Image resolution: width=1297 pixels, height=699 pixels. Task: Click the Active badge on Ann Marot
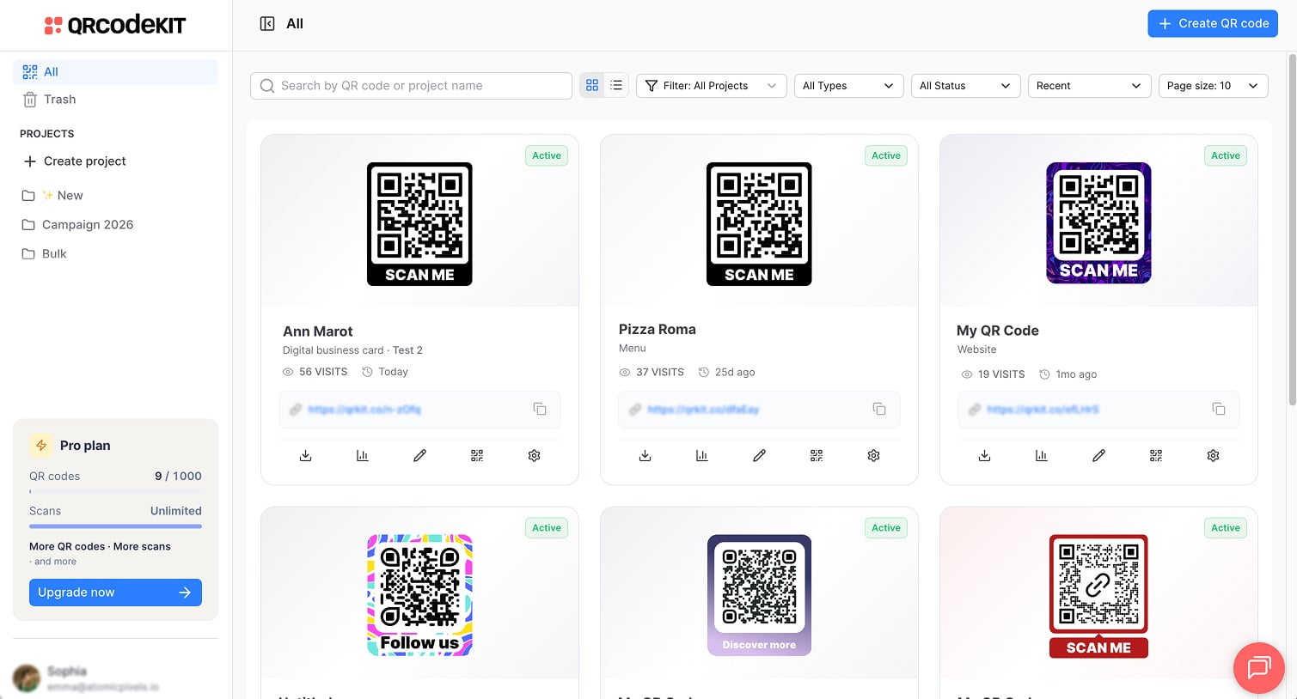[547, 155]
